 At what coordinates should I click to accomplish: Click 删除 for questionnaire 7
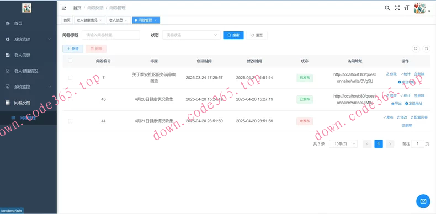coord(419,74)
